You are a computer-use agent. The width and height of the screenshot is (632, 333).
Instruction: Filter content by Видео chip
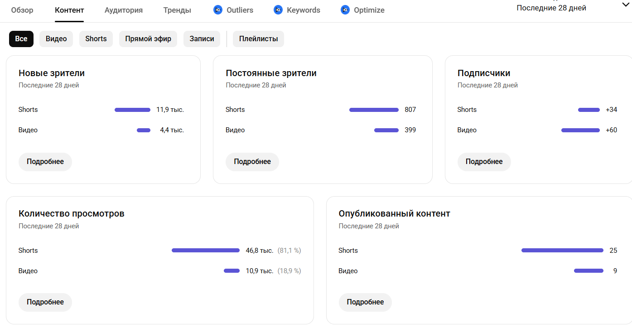[x=56, y=39]
